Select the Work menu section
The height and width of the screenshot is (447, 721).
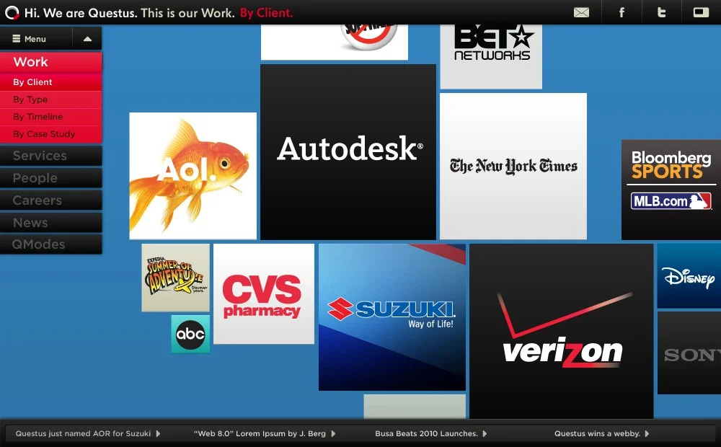click(50, 61)
